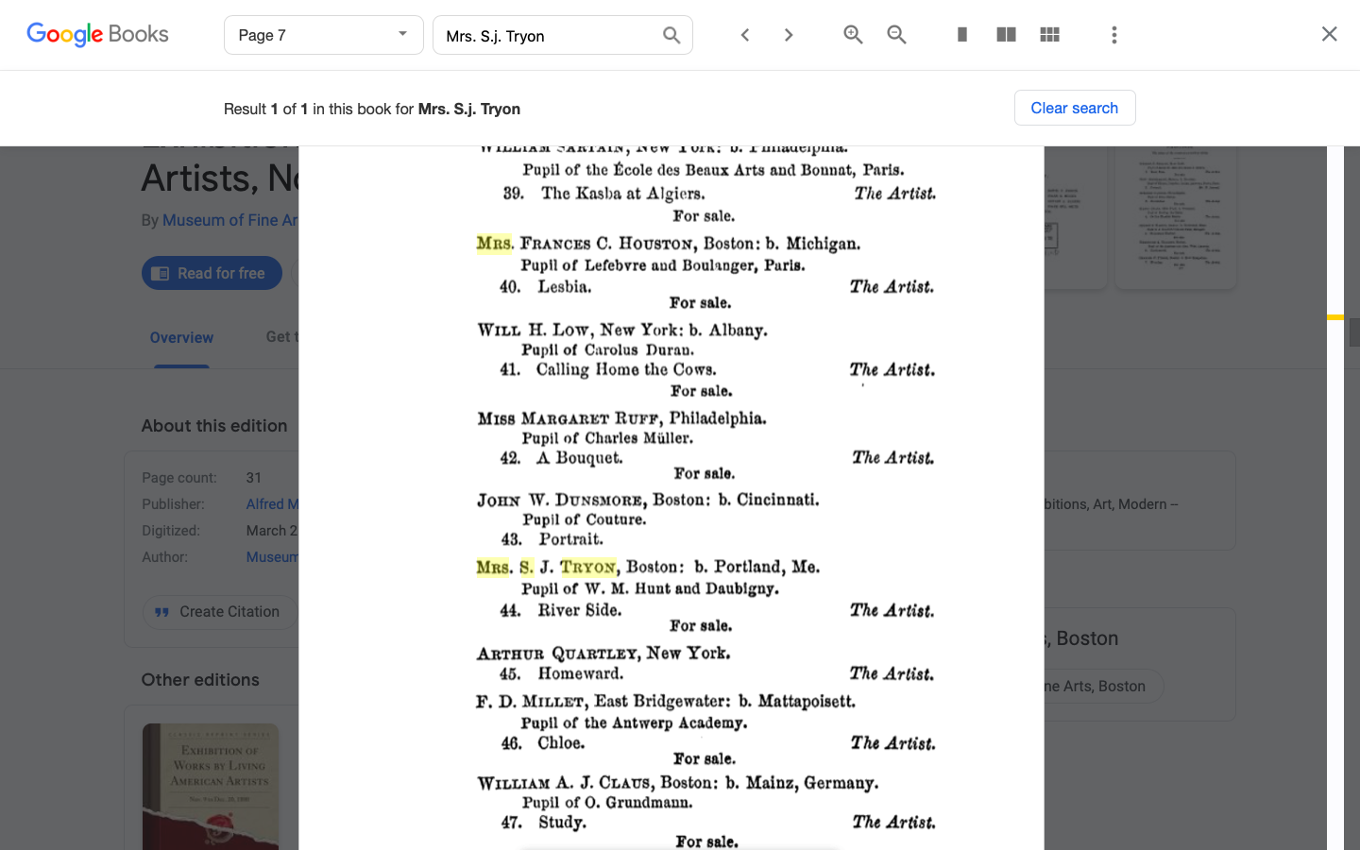This screenshot has width=1360, height=850.
Task: Open the Overview tab
Action: click(181, 337)
